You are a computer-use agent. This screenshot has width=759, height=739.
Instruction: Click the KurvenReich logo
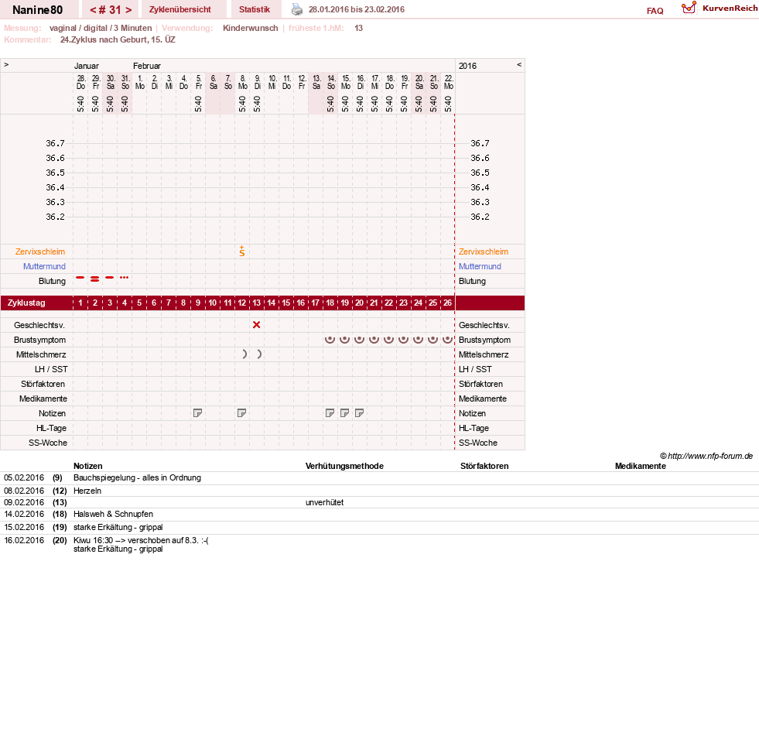pos(720,8)
